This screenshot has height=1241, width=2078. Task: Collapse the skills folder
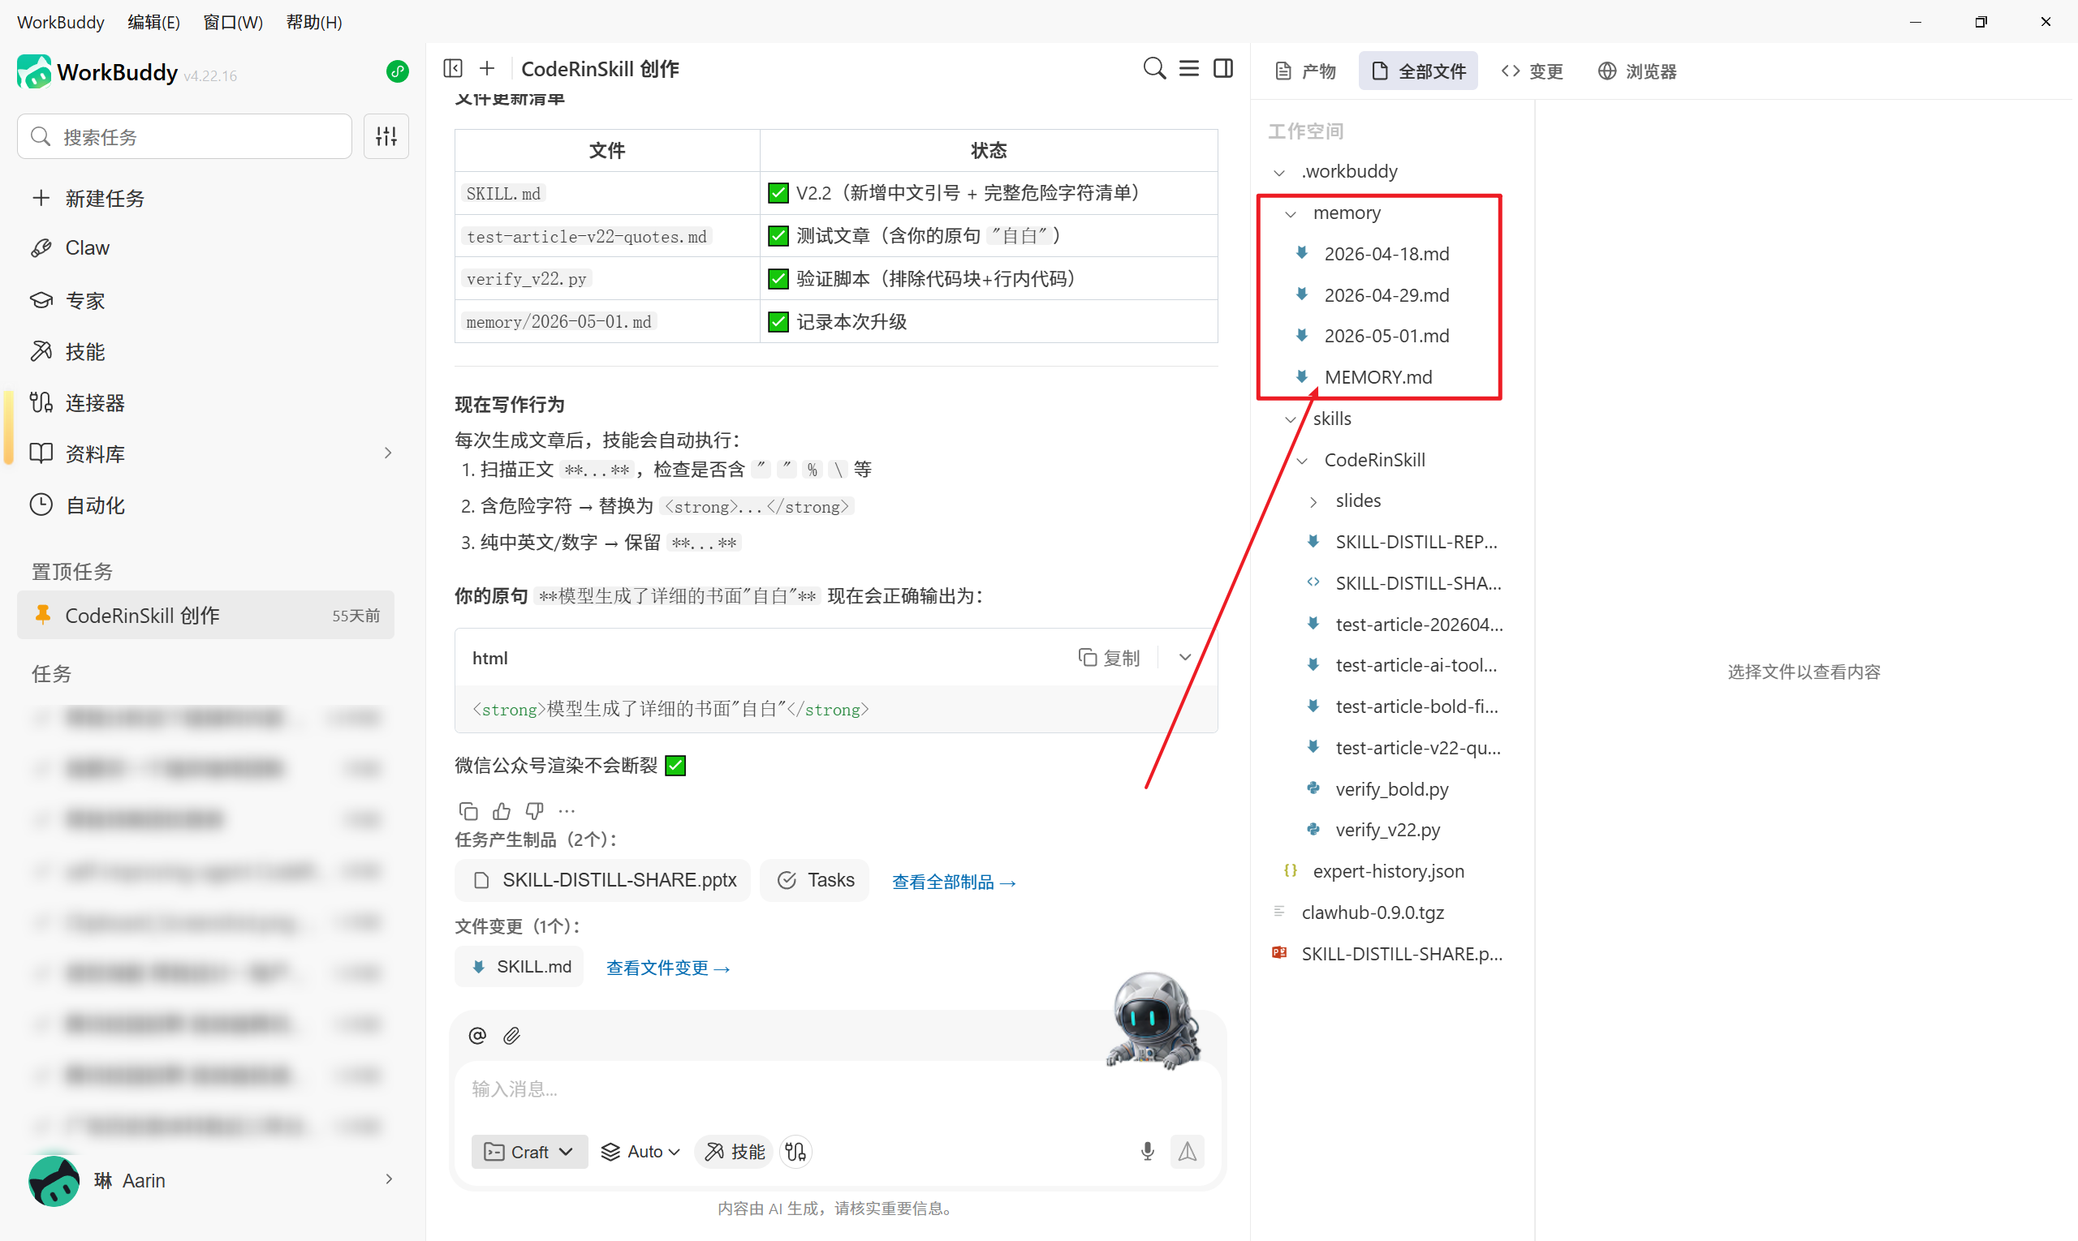tap(1291, 419)
